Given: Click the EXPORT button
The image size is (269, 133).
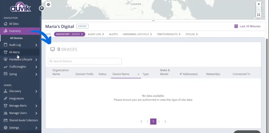Looking at the screenshot, I should point(82,26).
